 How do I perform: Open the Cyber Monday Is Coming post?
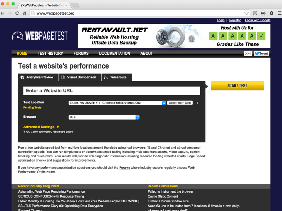click(79, 201)
